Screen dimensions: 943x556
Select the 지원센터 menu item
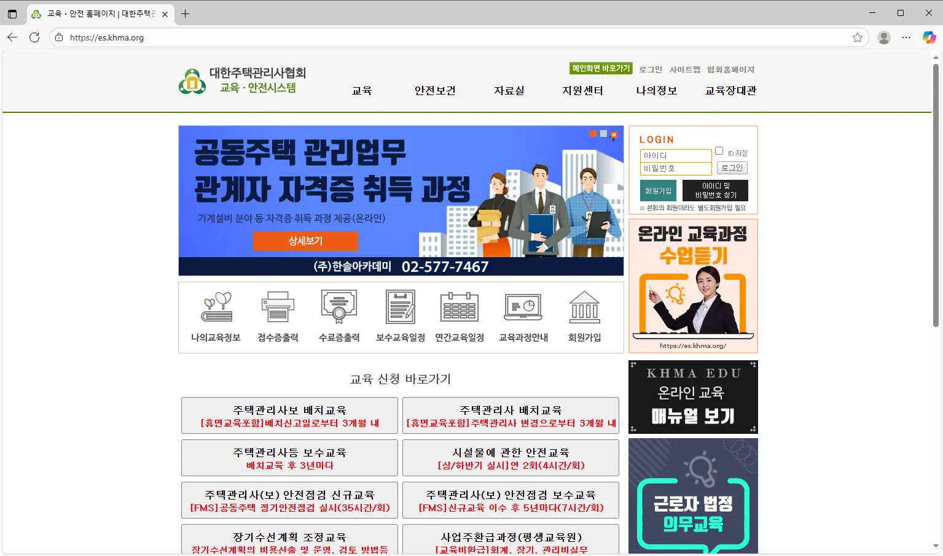coord(582,90)
